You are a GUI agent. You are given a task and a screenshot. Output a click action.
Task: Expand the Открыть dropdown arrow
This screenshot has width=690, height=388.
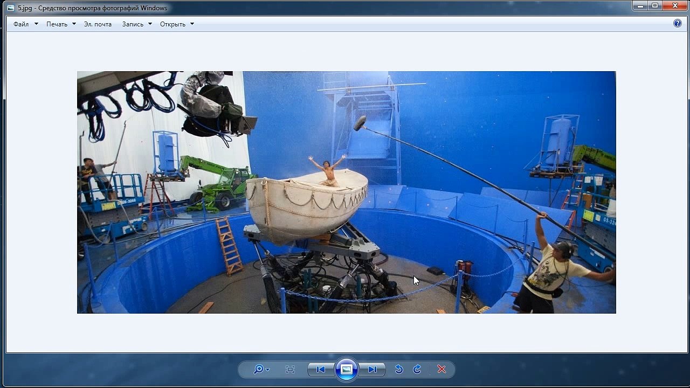click(x=192, y=24)
